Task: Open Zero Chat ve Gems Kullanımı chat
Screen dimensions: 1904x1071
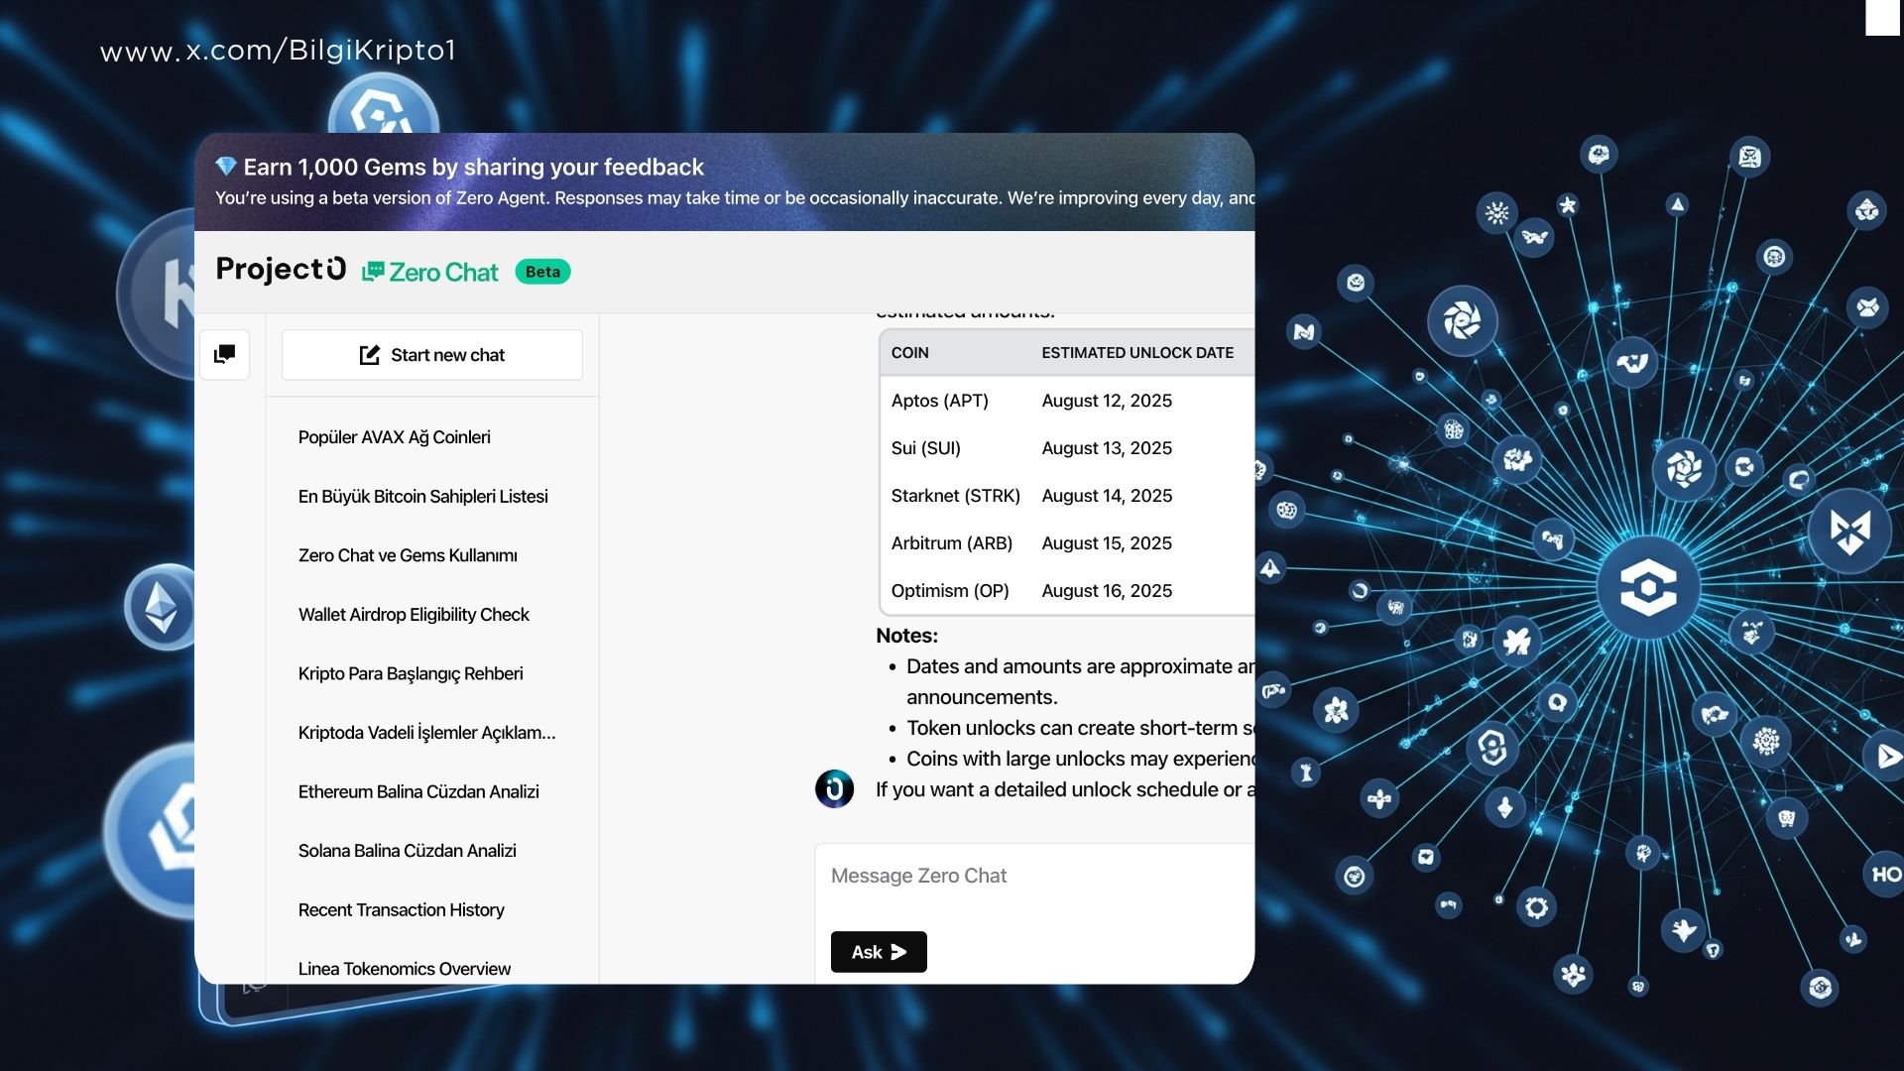Action: pyautogui.click(x=408, y=555)
